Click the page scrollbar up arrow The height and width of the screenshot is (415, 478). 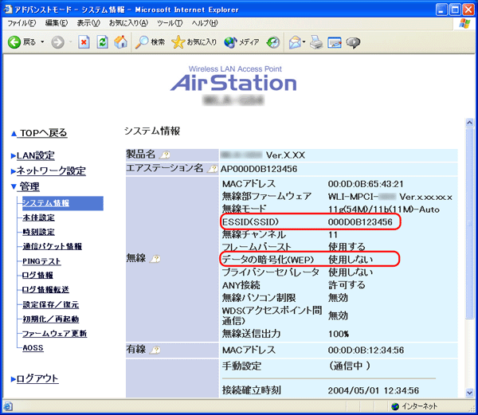(469, 123)
